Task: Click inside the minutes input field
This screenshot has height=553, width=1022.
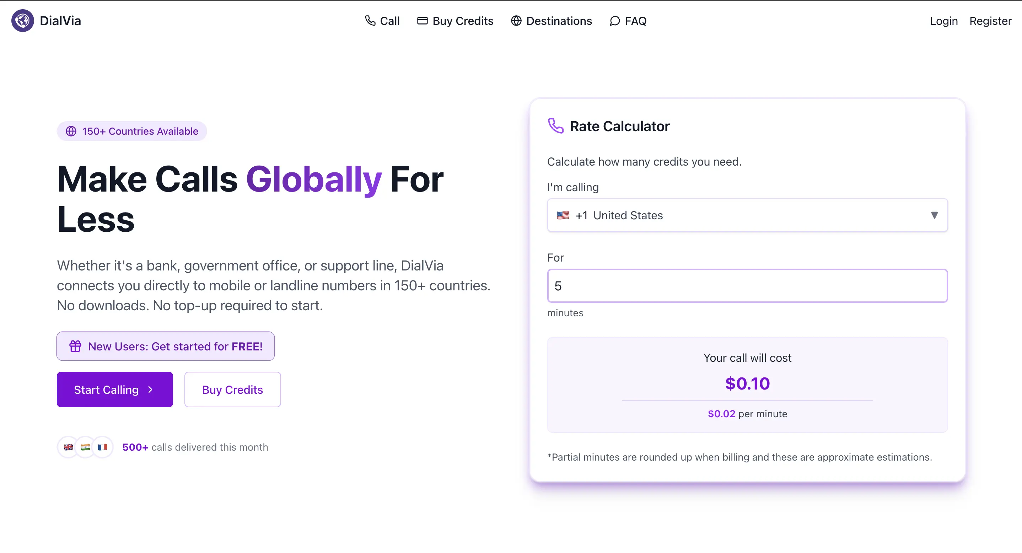Action: click(x=747, y=286)
